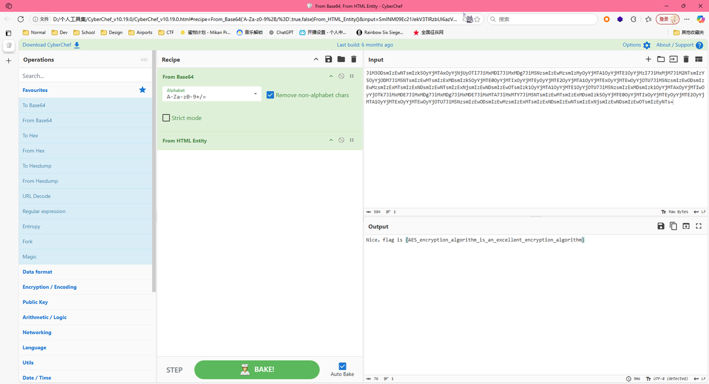
Task: Save the recipe using the disk icon
Action: (328, 59)
